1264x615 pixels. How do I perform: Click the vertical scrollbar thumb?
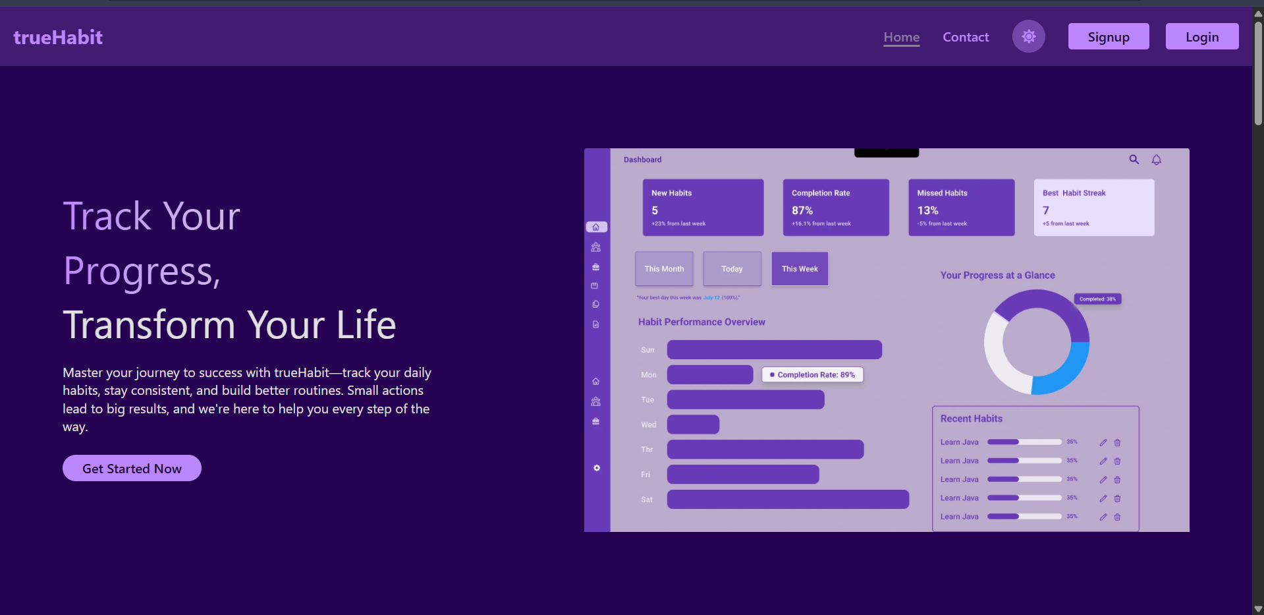[x=1257, y=73]
